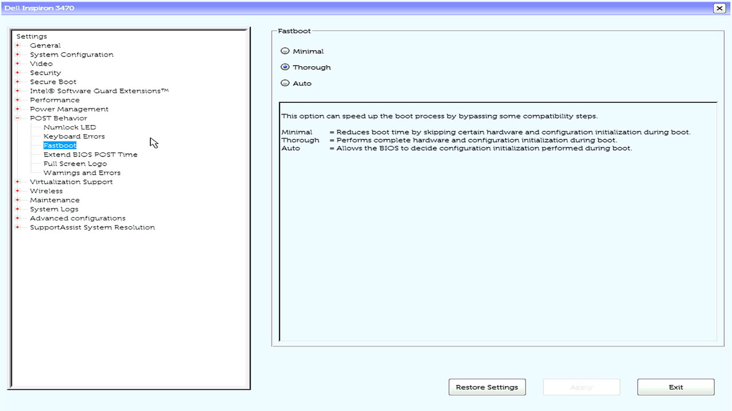
Task: Open the Numlock LED setting
Action: [x=70, y=127]
